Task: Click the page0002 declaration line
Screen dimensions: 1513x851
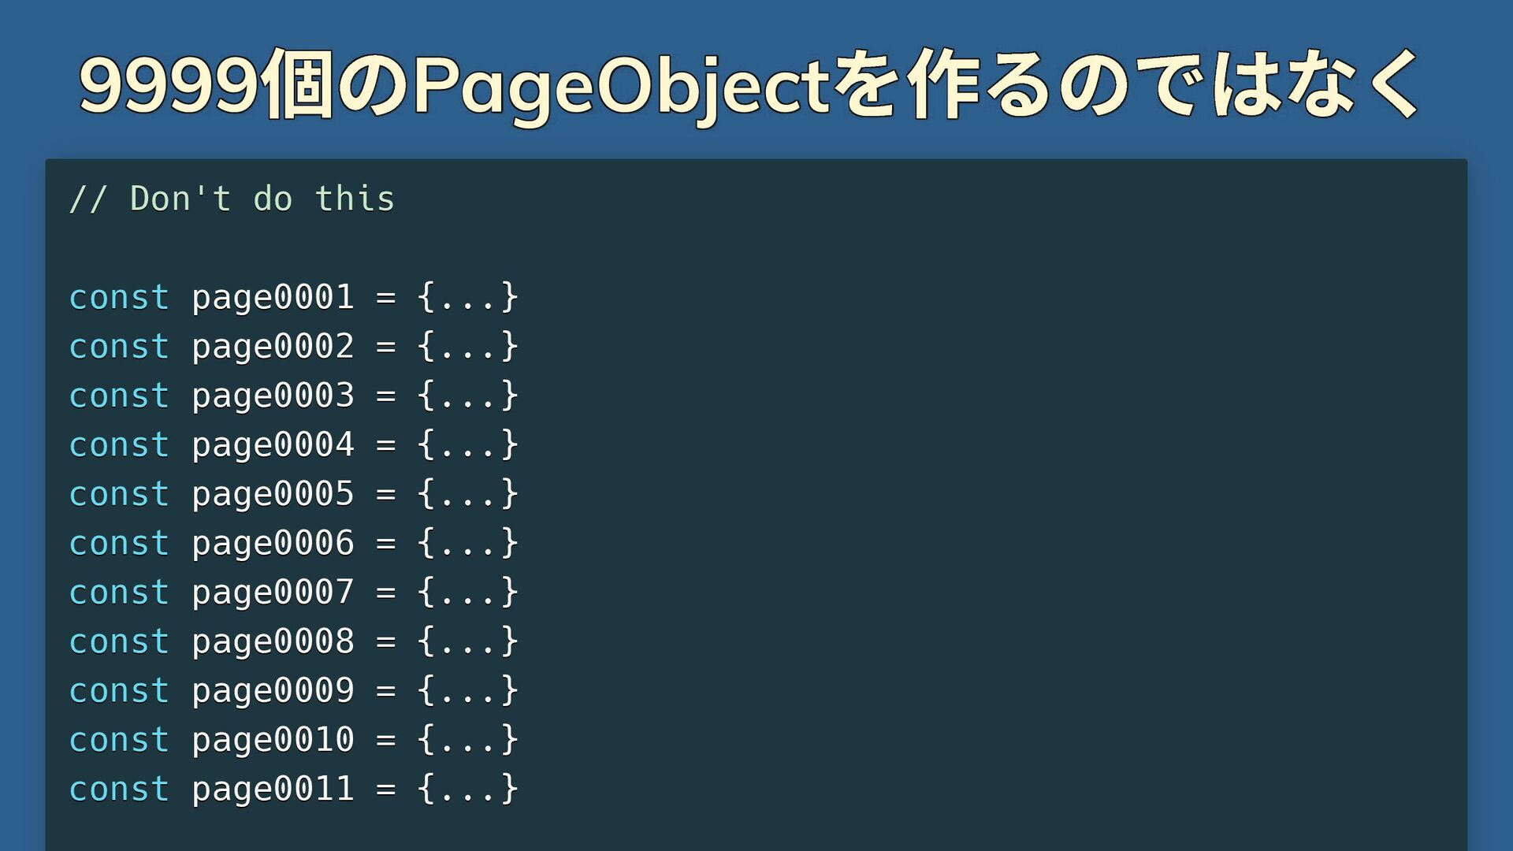Action: [294, 347]
